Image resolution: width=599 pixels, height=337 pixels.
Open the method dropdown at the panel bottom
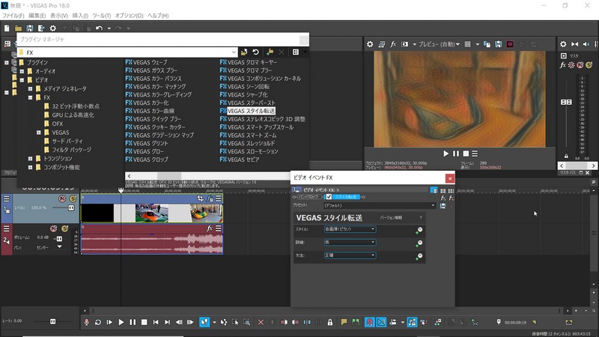350,255
